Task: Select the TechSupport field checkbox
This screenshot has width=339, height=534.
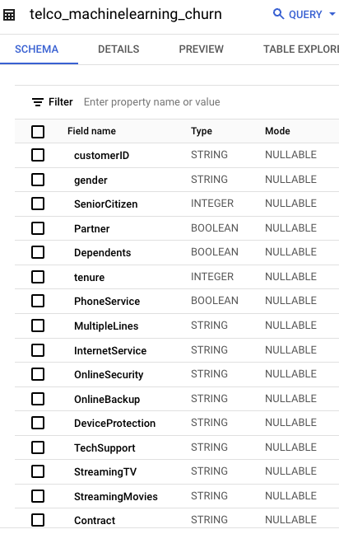Action: tap(38, 447)
